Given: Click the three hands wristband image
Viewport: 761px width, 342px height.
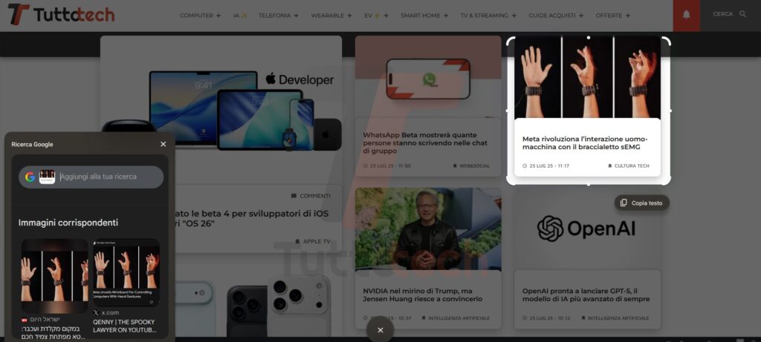Looking at the screenshot, I should [x=587, y=77].
